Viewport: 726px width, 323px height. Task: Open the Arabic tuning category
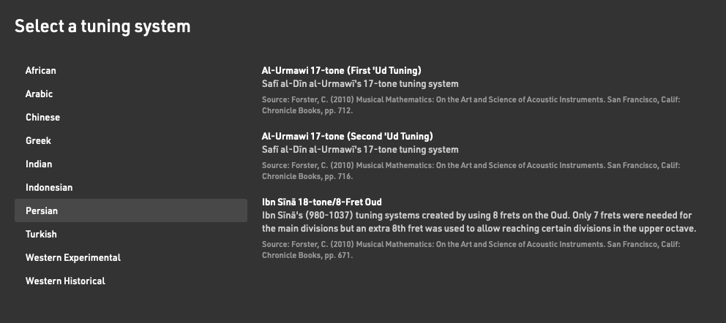[x=40, y=94]
